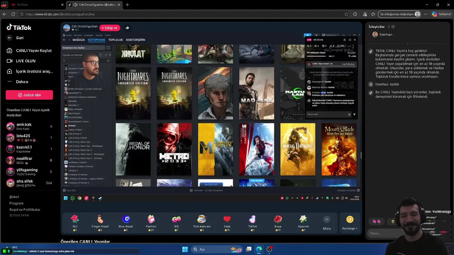The width and height of the screenshot is (454, 255).
Task: Open Metro 2033 game cover
Action: pos(174,149)
